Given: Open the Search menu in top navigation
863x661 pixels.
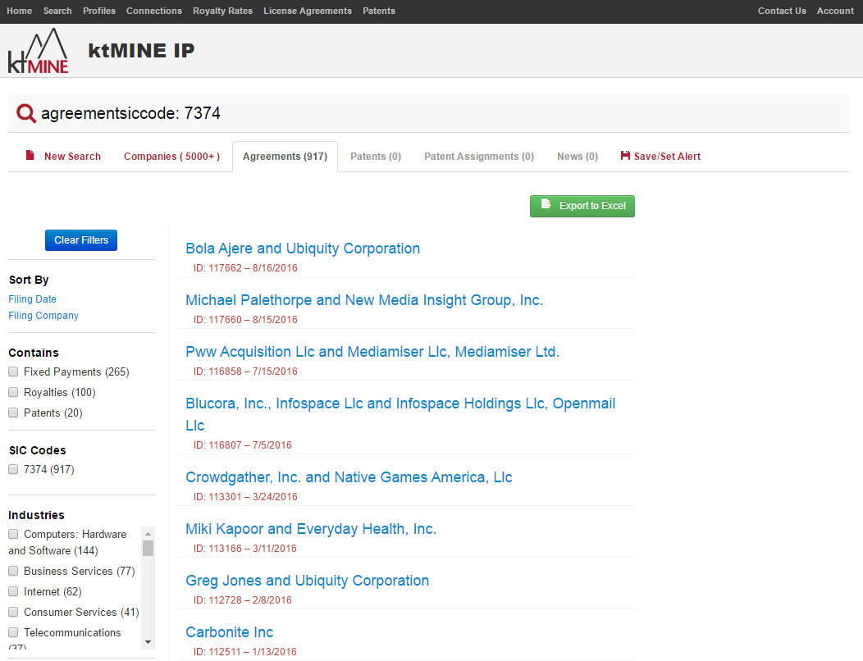Looking at the screenshot, I should (57, 11).
